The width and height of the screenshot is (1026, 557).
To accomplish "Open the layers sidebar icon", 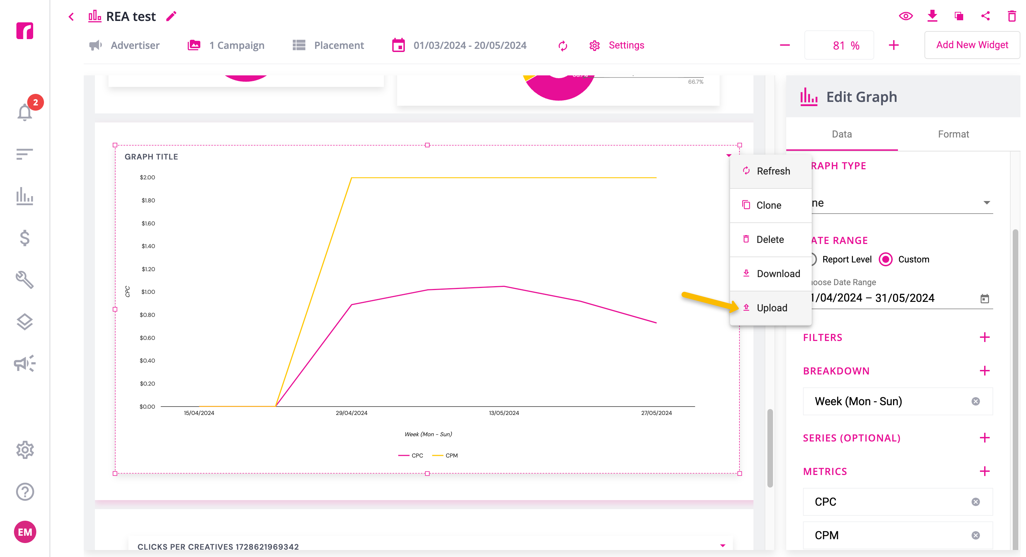I will 25,322.
